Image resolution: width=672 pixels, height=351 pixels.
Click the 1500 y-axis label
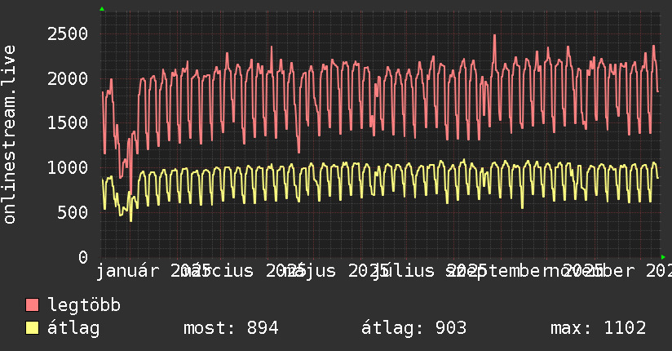[x=68, y=123]
